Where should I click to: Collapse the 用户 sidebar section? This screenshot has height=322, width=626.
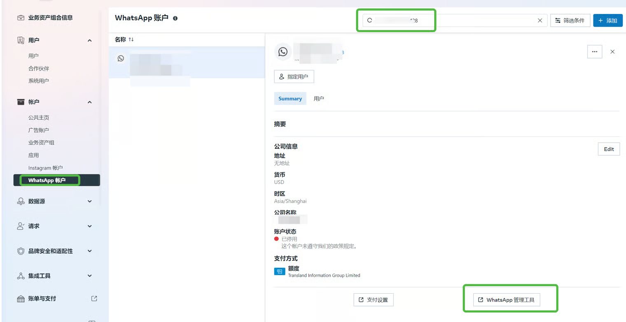[x=89, y=40]
